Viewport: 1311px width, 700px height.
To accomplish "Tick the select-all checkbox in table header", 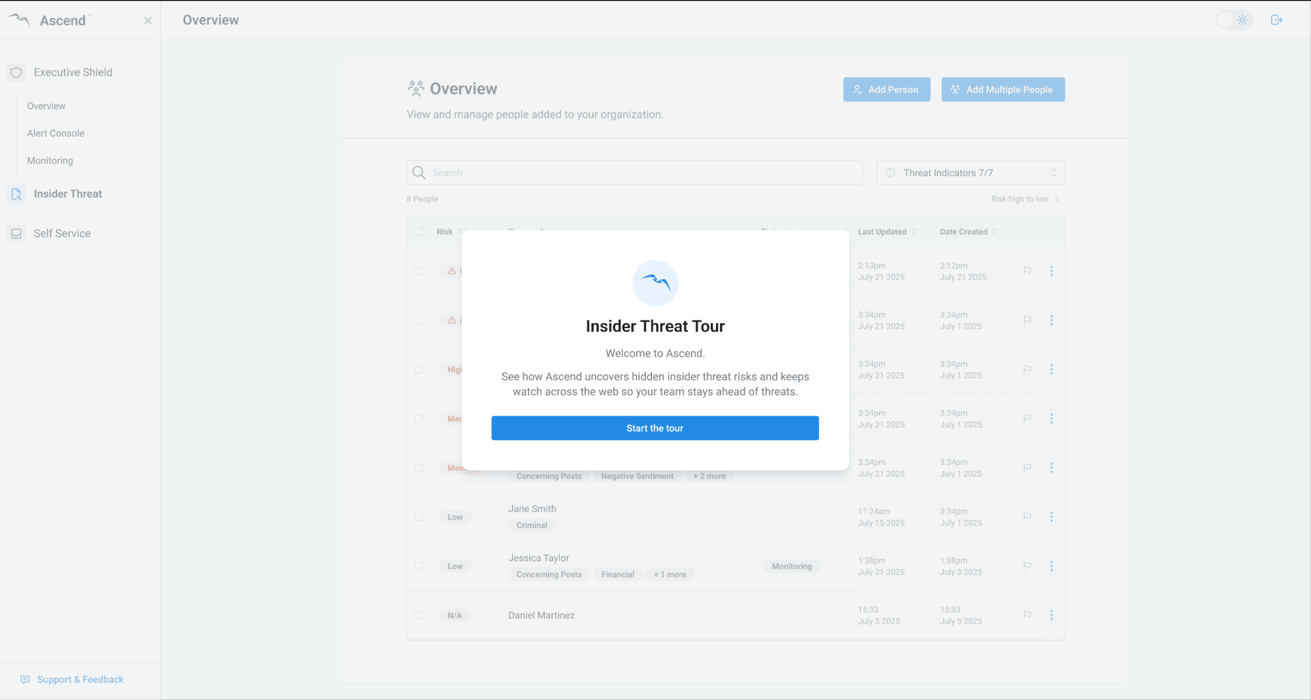I will click(x=419, y=231).
